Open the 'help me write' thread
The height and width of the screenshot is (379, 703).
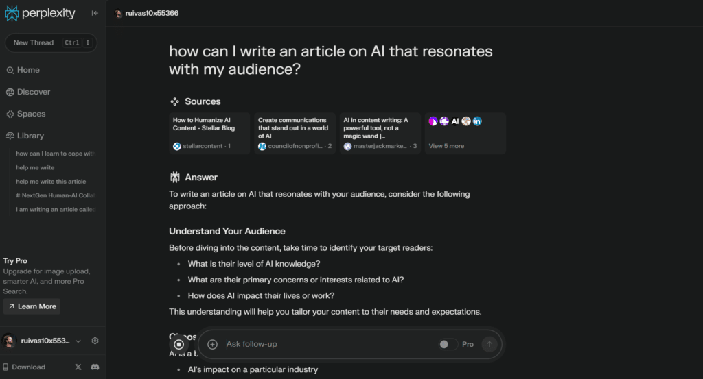[x=35, y=167]
